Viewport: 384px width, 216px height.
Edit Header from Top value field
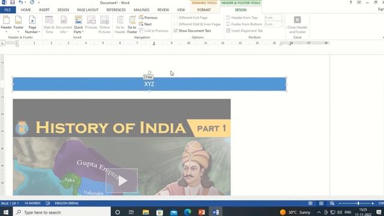272,17
